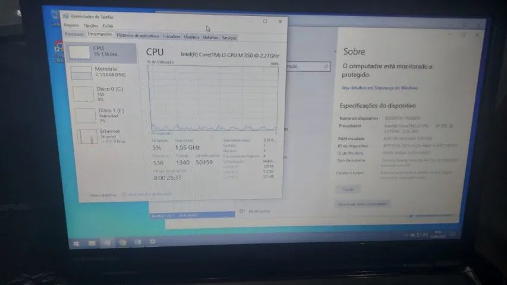Select the Memória performance item

[103, 72]
